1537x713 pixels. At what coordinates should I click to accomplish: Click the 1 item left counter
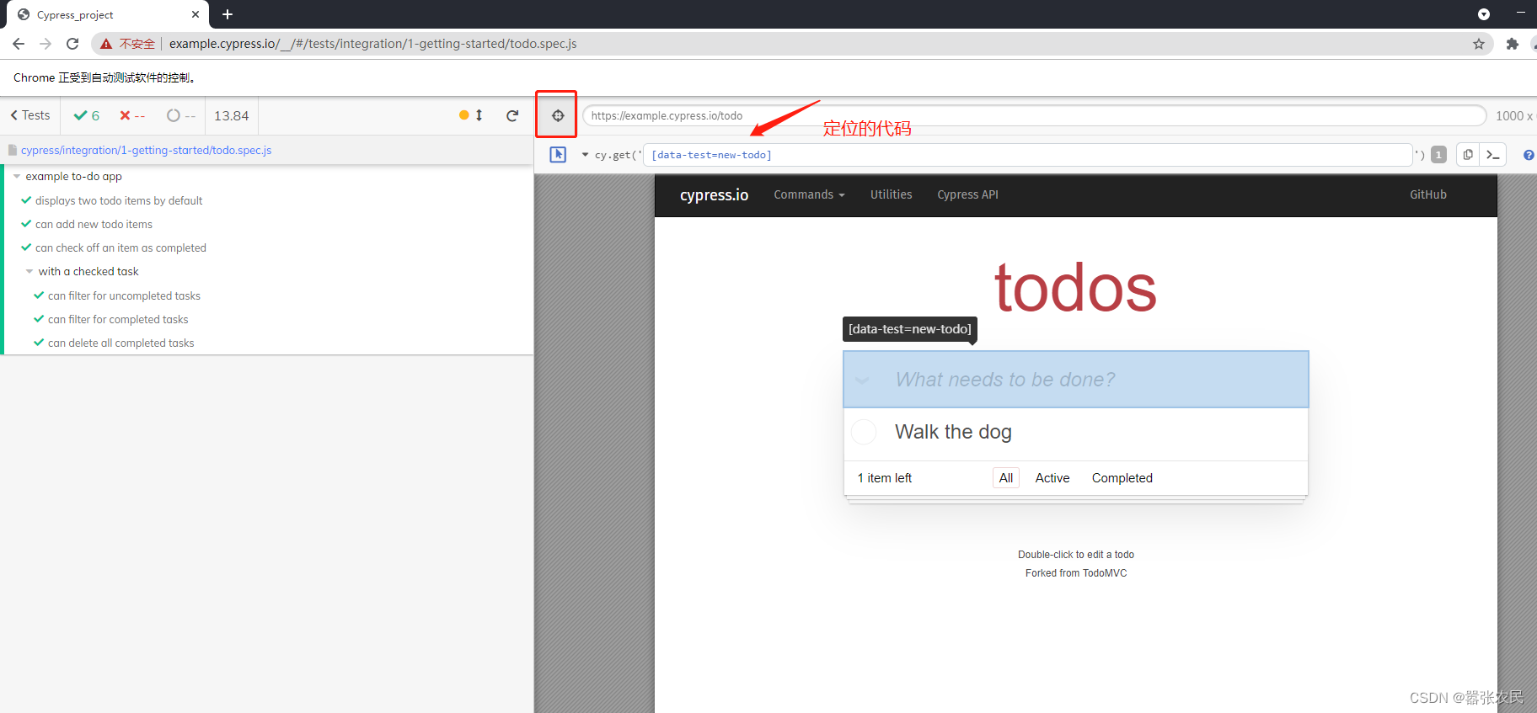(x=885, y=478)
